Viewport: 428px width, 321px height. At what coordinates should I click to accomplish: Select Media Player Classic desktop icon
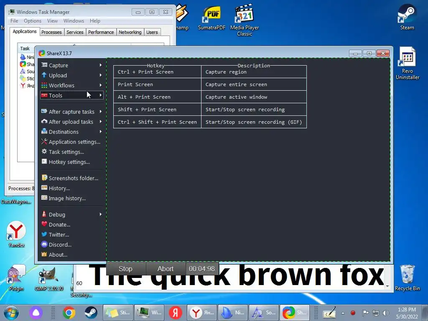[x=245, y=20]
